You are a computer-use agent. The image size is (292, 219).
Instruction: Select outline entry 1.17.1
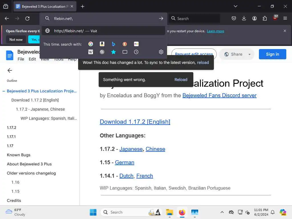[x=11, y=137]
